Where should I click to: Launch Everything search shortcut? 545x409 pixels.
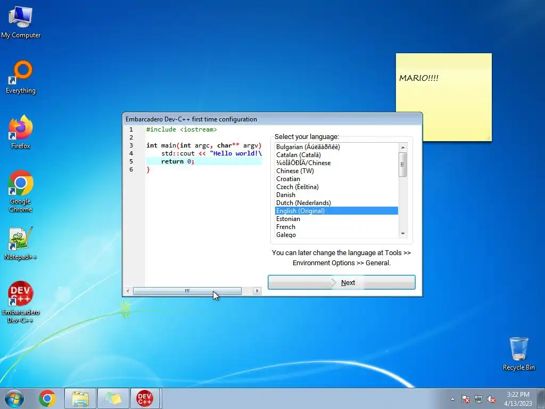tap(21, 77)
